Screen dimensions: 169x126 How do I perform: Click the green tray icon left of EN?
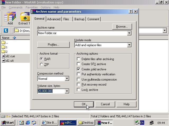point(137,123)
